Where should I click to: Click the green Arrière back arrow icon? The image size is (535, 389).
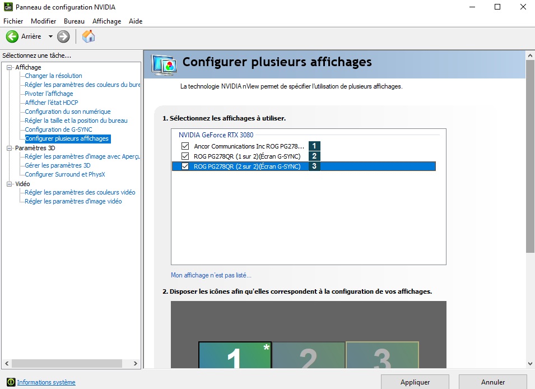tap(12, 36)
